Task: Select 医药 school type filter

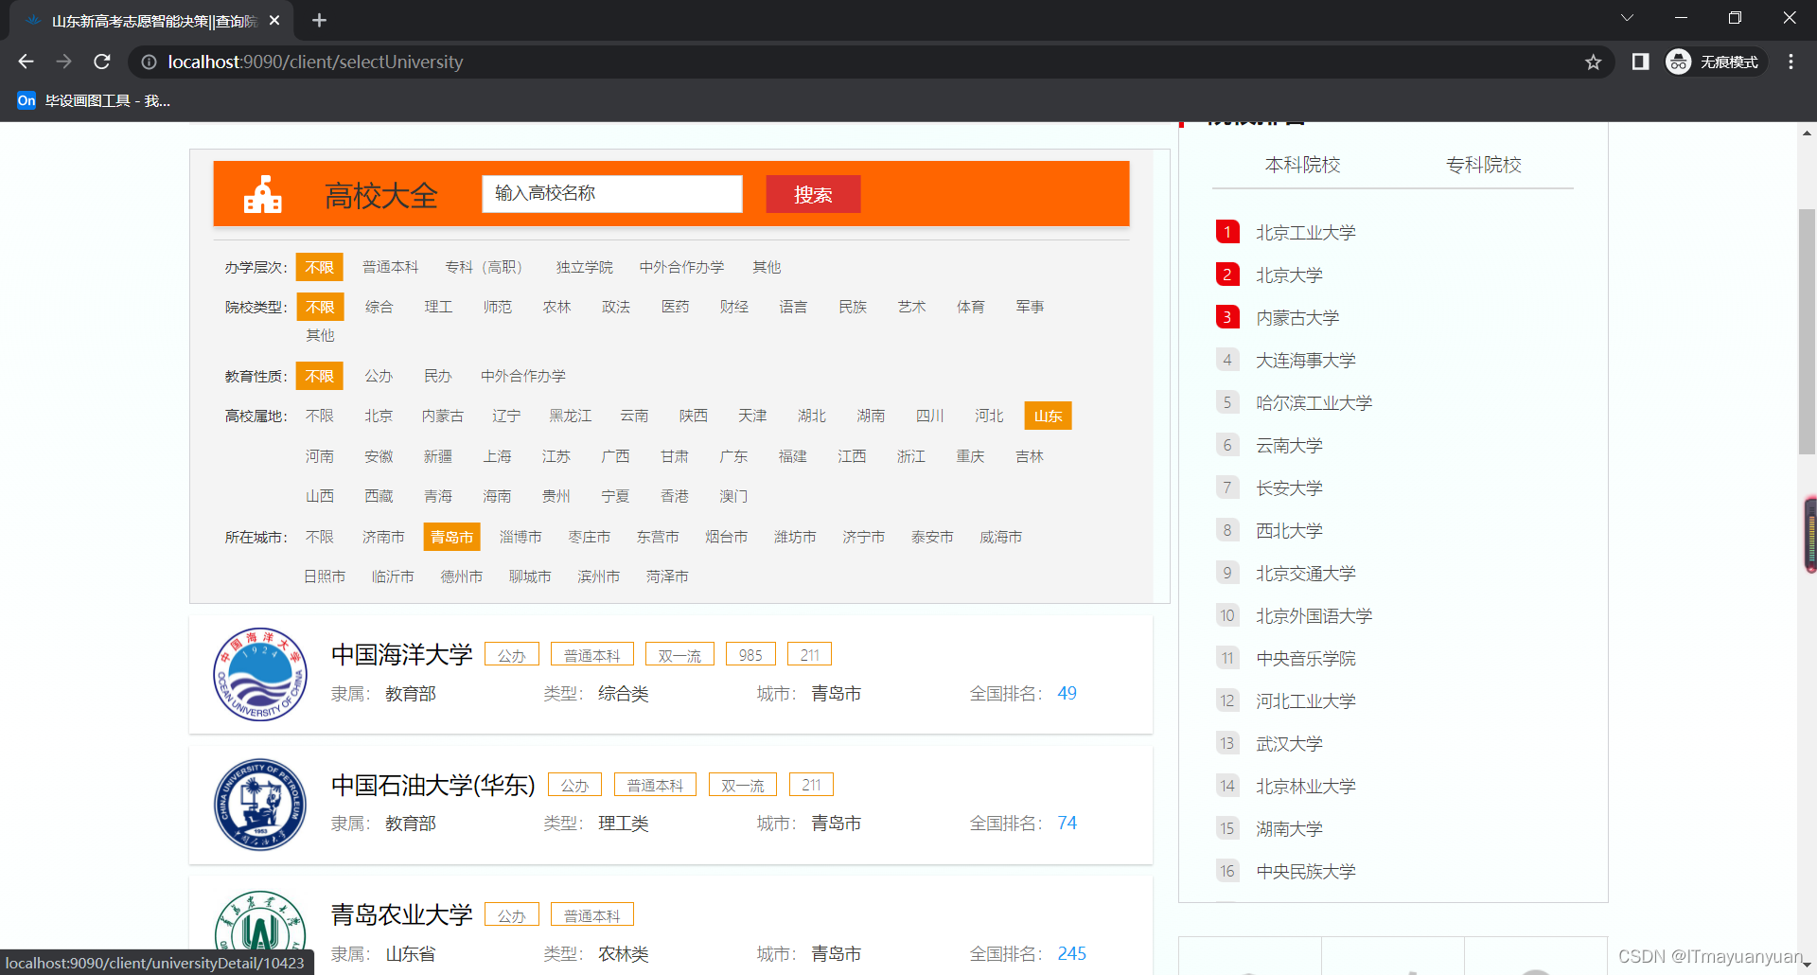Action: (x=675, y=307)
